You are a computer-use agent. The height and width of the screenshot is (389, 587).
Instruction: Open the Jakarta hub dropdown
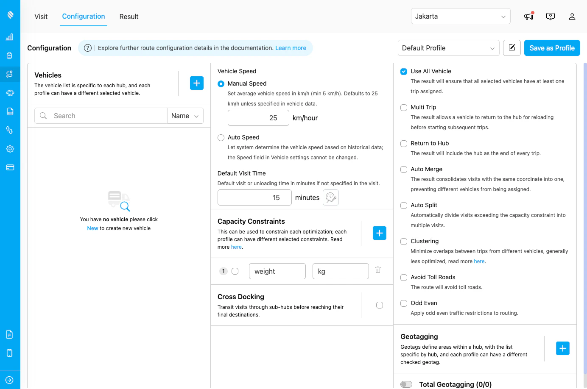pos(461,16)
